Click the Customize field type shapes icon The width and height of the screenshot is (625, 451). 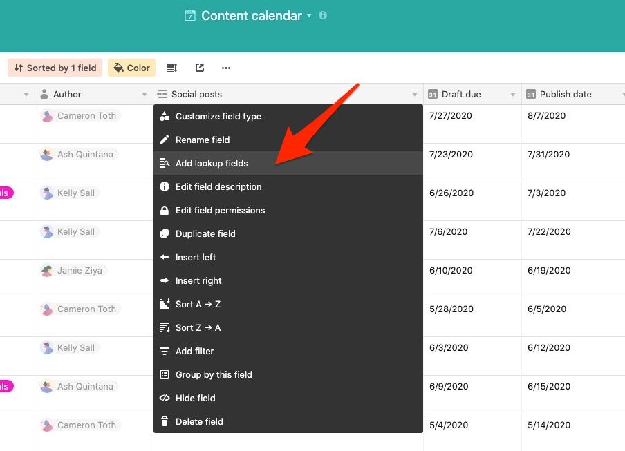tap(165, 116)
